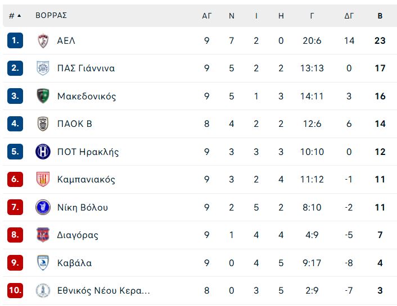The height and width of the screenshot is (306, 397).
Task: Click the Διαγόρας team crest
Action: point(43,235)
